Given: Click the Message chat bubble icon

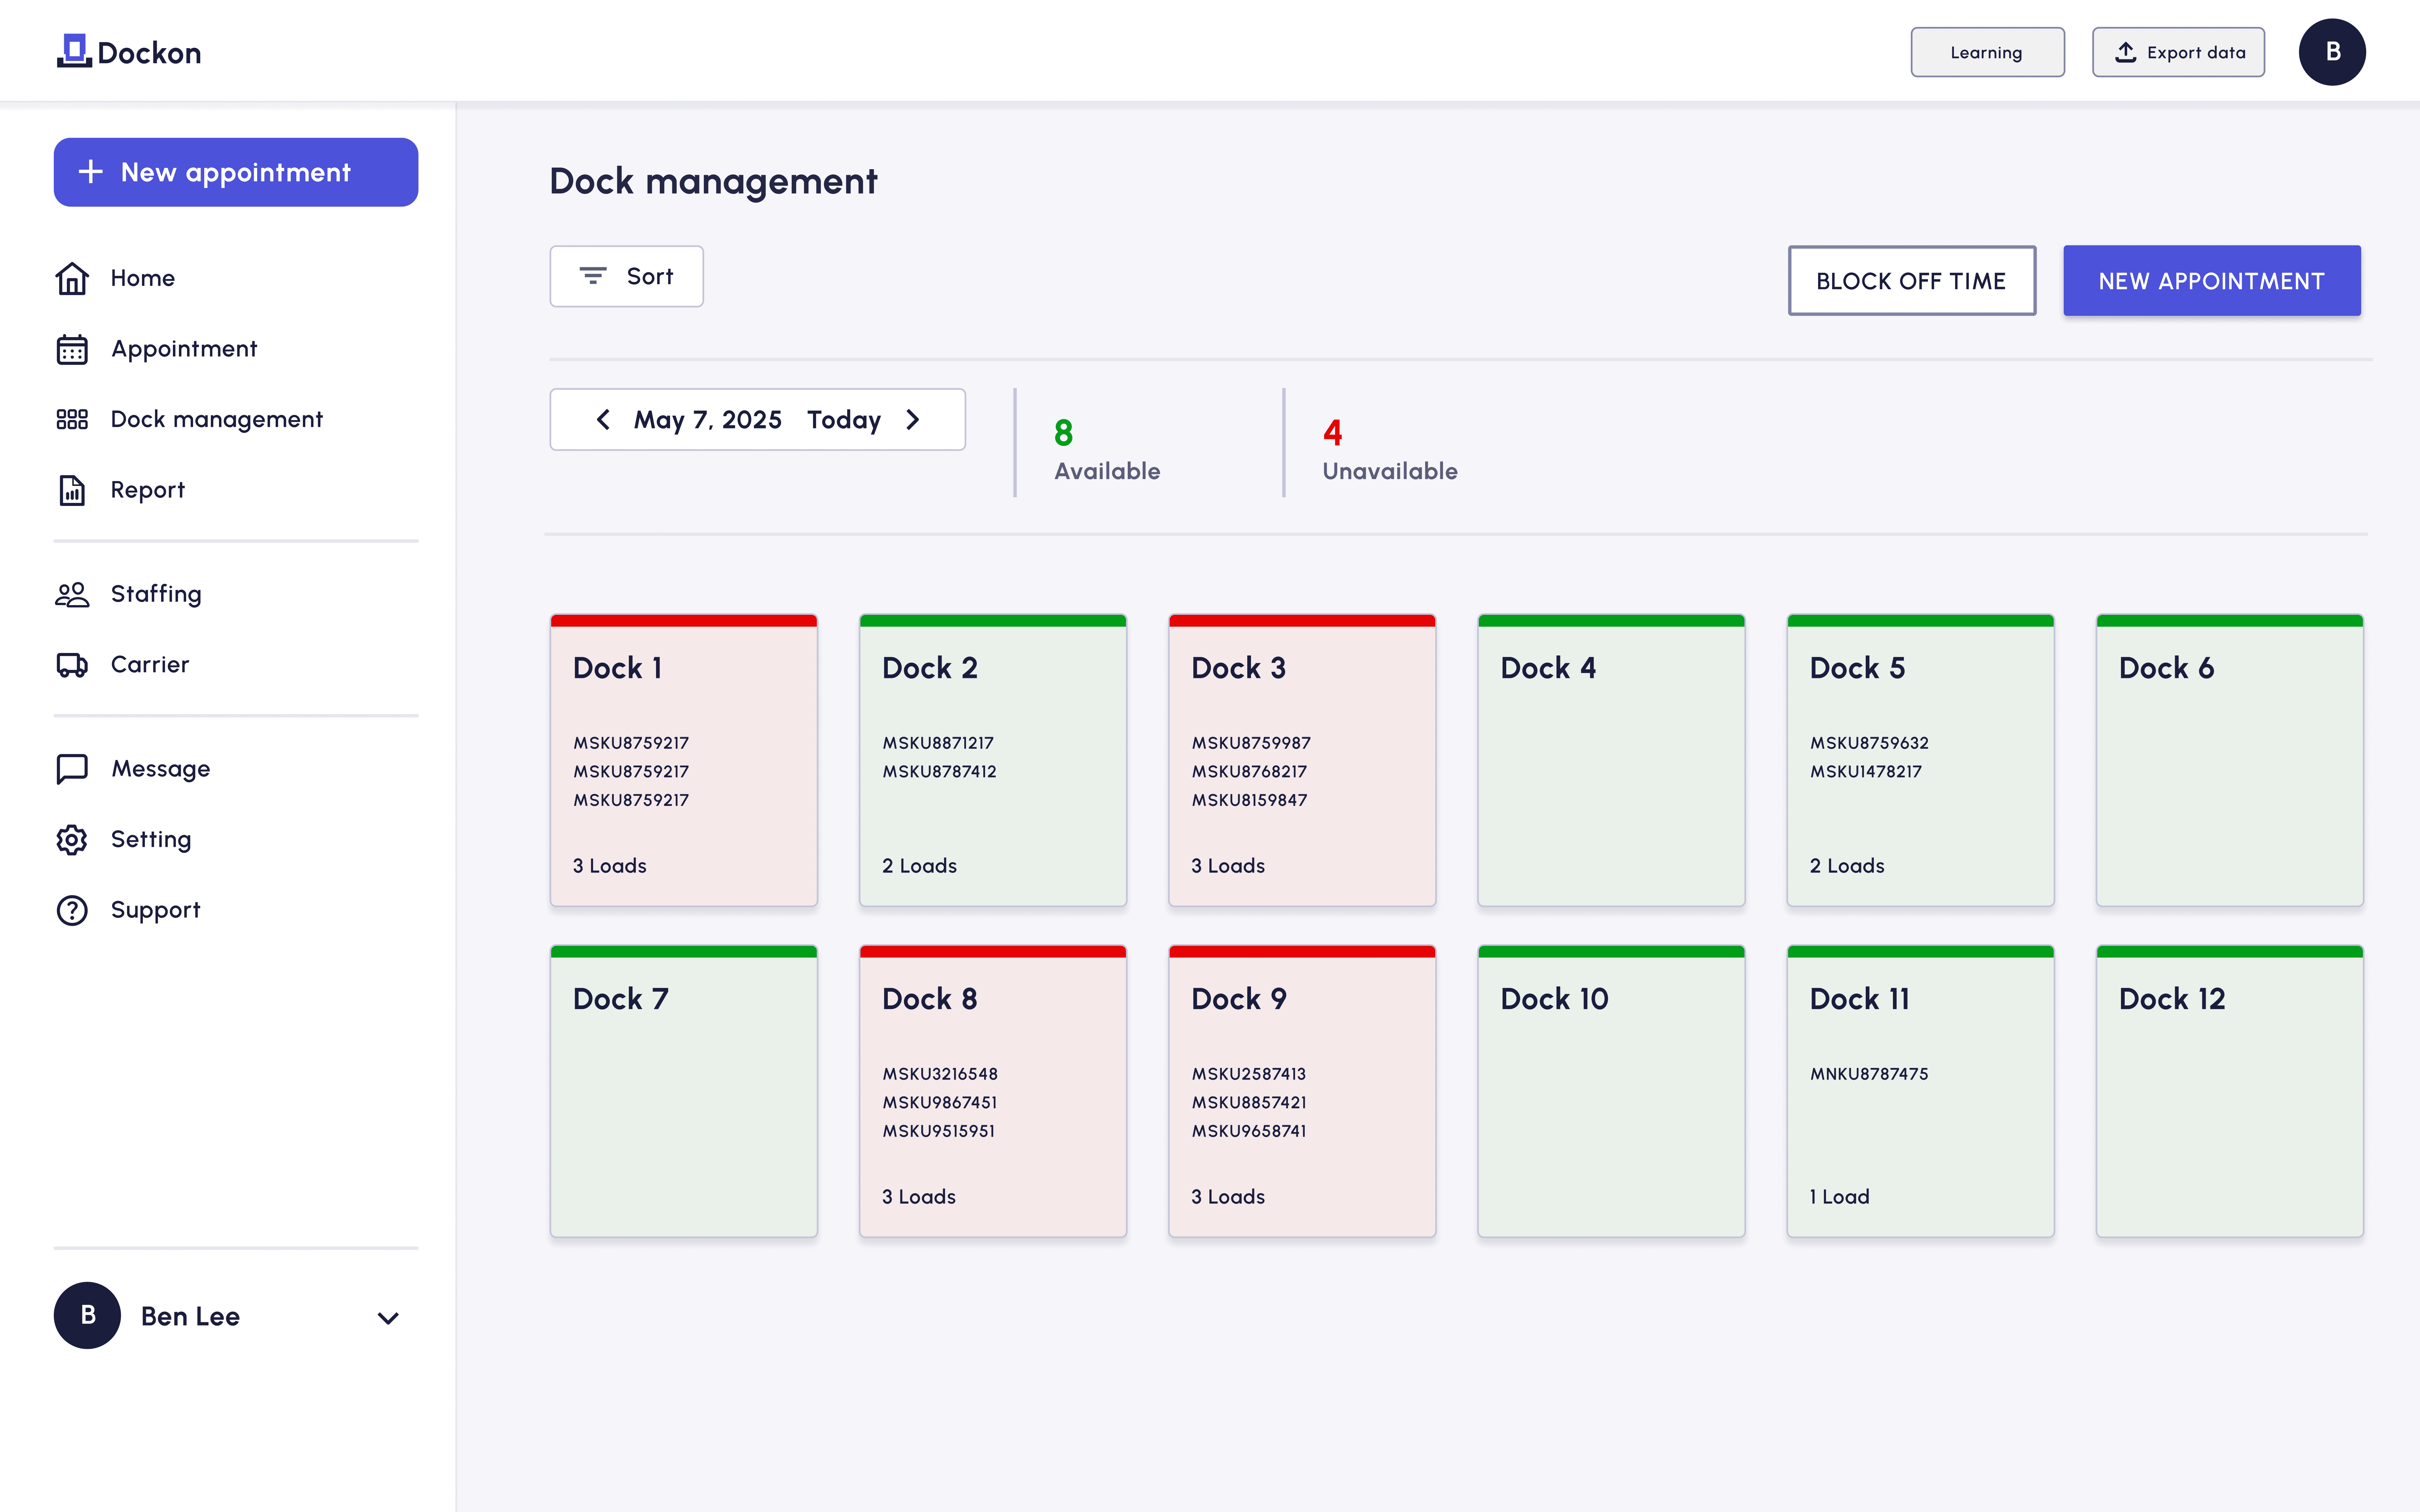Looking at the screenshot, I should 72,769.
